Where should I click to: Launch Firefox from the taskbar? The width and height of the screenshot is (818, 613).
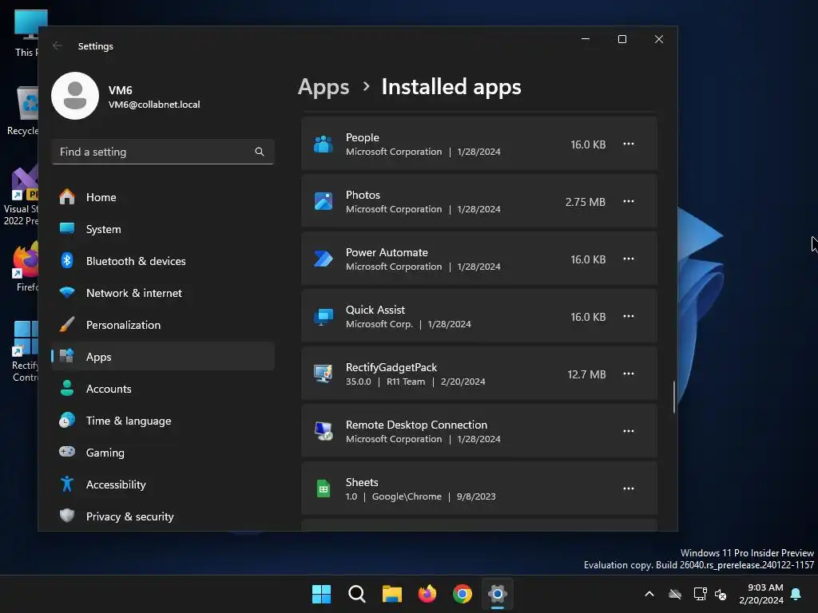pos(427,594)
